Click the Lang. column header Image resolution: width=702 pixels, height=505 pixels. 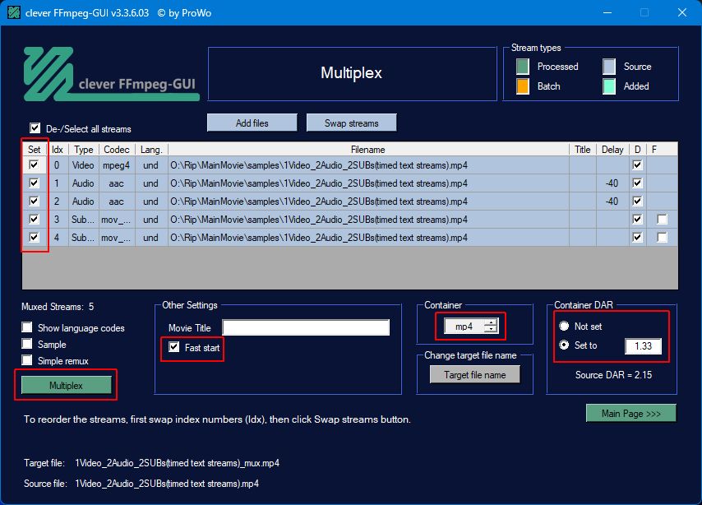point(151,149)
